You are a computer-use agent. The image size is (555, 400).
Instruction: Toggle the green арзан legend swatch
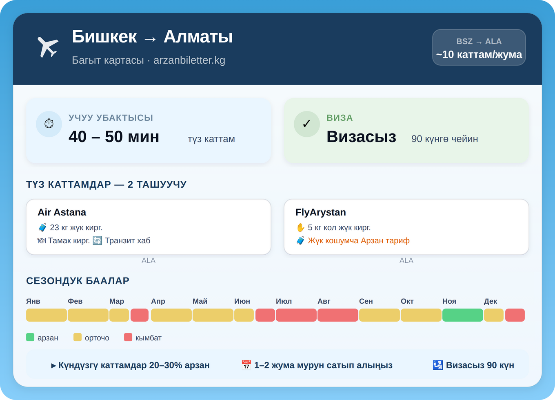coord(30,338)
